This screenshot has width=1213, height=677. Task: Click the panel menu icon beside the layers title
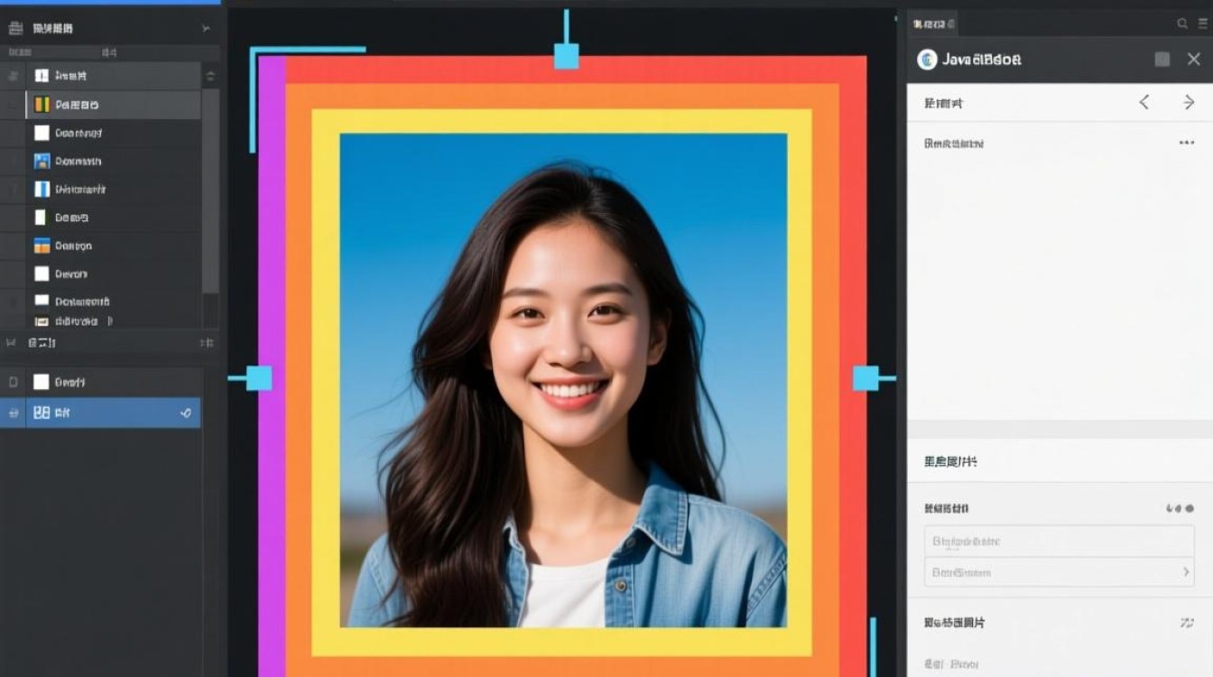pyautogui.click(x=15, y=28)
